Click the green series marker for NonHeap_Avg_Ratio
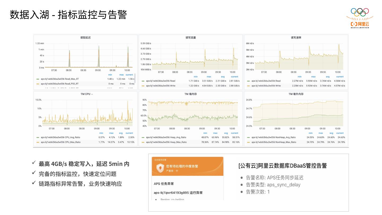382x215 pixels. 249,137
